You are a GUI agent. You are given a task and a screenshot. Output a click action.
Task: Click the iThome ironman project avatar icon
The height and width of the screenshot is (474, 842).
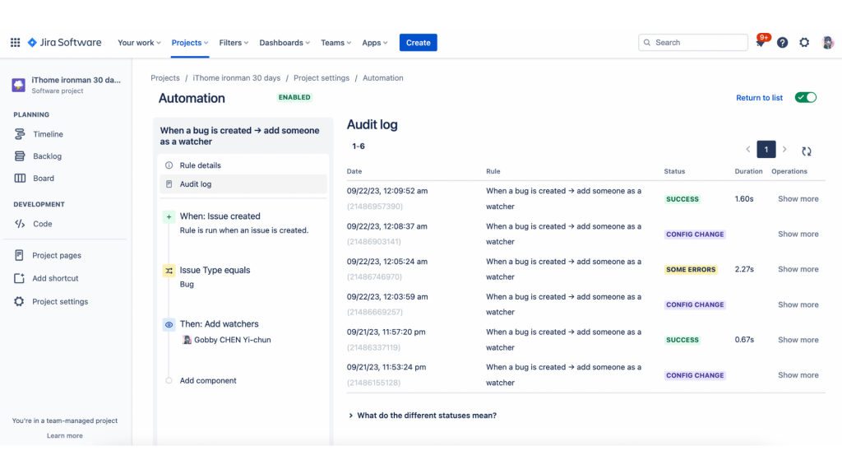pos(19,85)
